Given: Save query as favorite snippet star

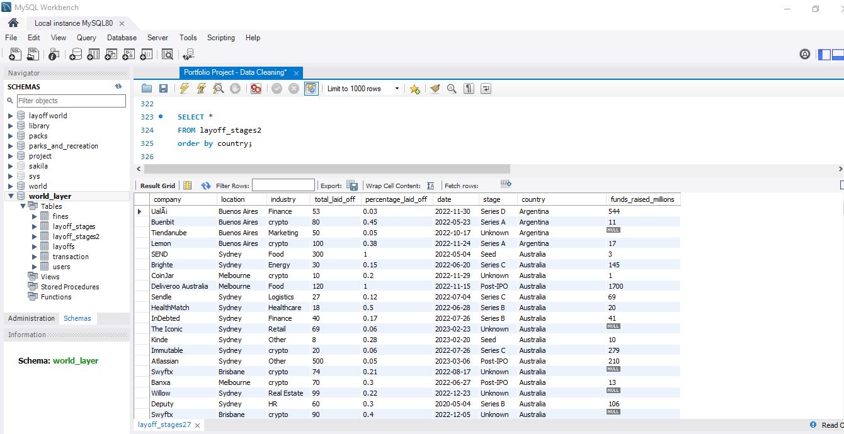Looking at the screenshot, I should [414, 89].
